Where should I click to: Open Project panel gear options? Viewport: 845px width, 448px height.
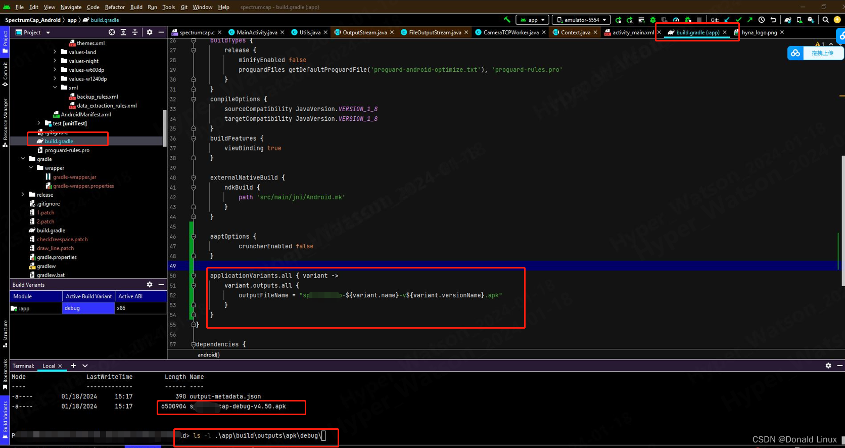(x=150, y=32)
